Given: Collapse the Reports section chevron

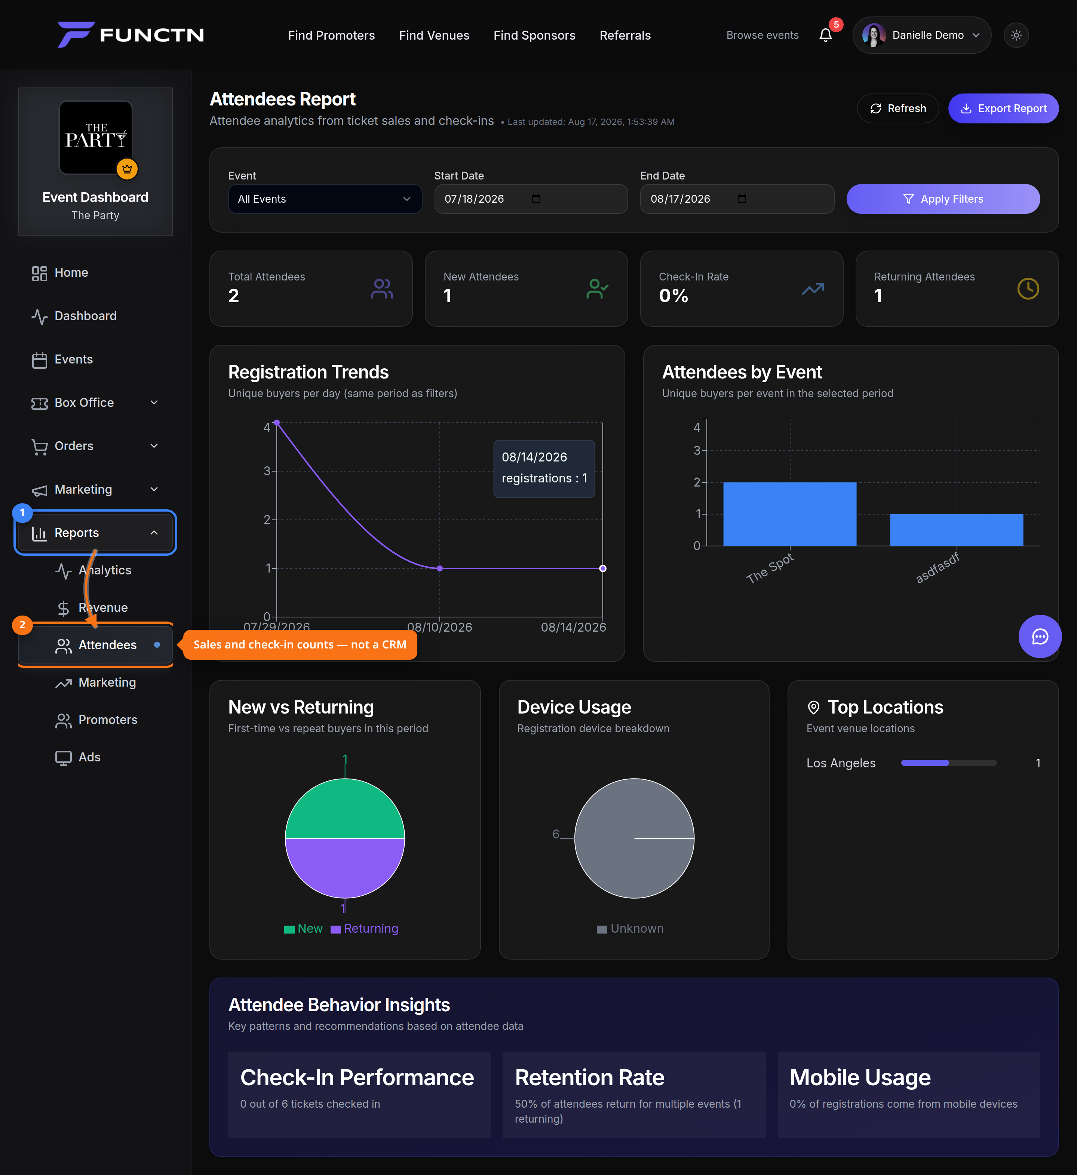Looking at the screenshot, I should click(x=154, y=533).
